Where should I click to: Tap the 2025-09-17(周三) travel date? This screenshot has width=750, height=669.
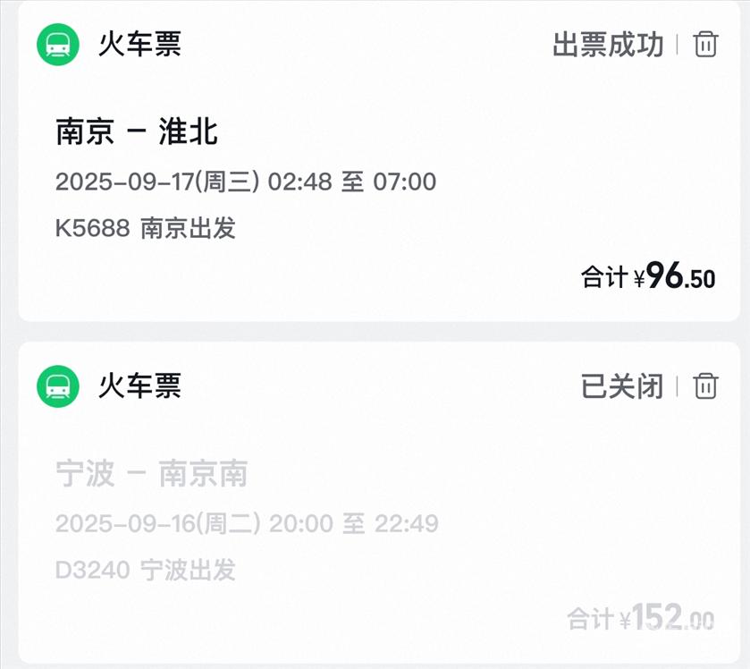157,182
